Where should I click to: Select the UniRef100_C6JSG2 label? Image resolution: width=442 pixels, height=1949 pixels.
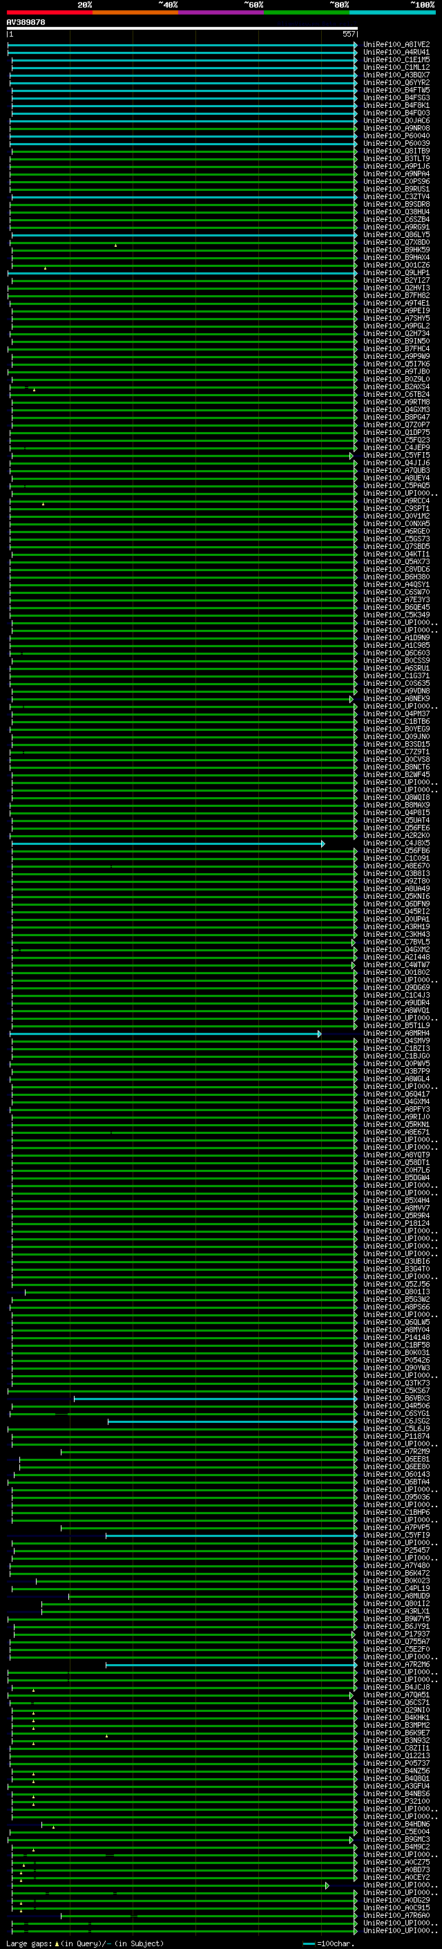pos(396,1421)
